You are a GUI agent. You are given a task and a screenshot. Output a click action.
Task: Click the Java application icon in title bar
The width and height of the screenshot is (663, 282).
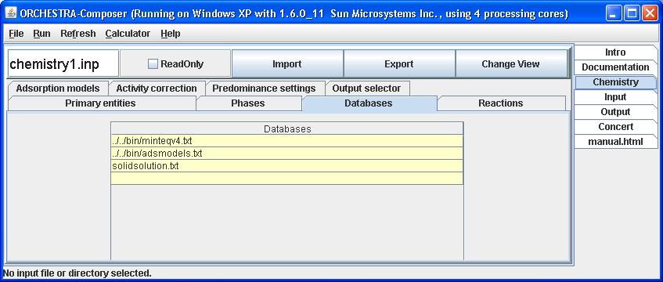[11, 13]
